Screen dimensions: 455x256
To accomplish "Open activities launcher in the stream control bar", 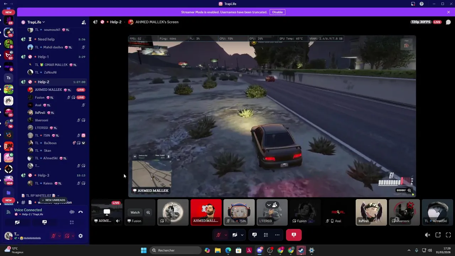I will (266, 235).
